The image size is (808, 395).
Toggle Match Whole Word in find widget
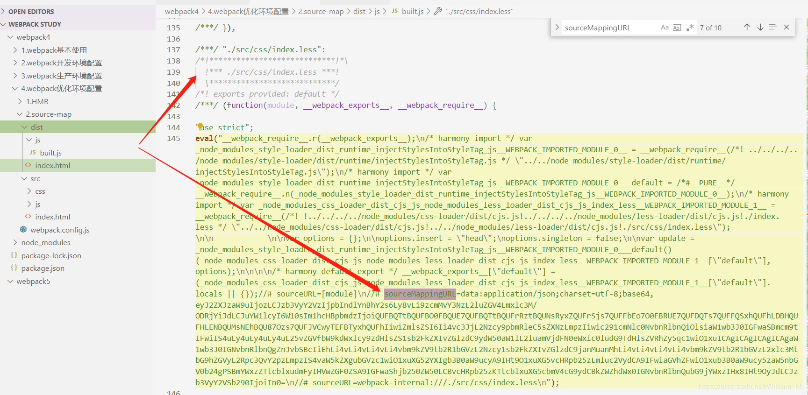pos(677,28)
